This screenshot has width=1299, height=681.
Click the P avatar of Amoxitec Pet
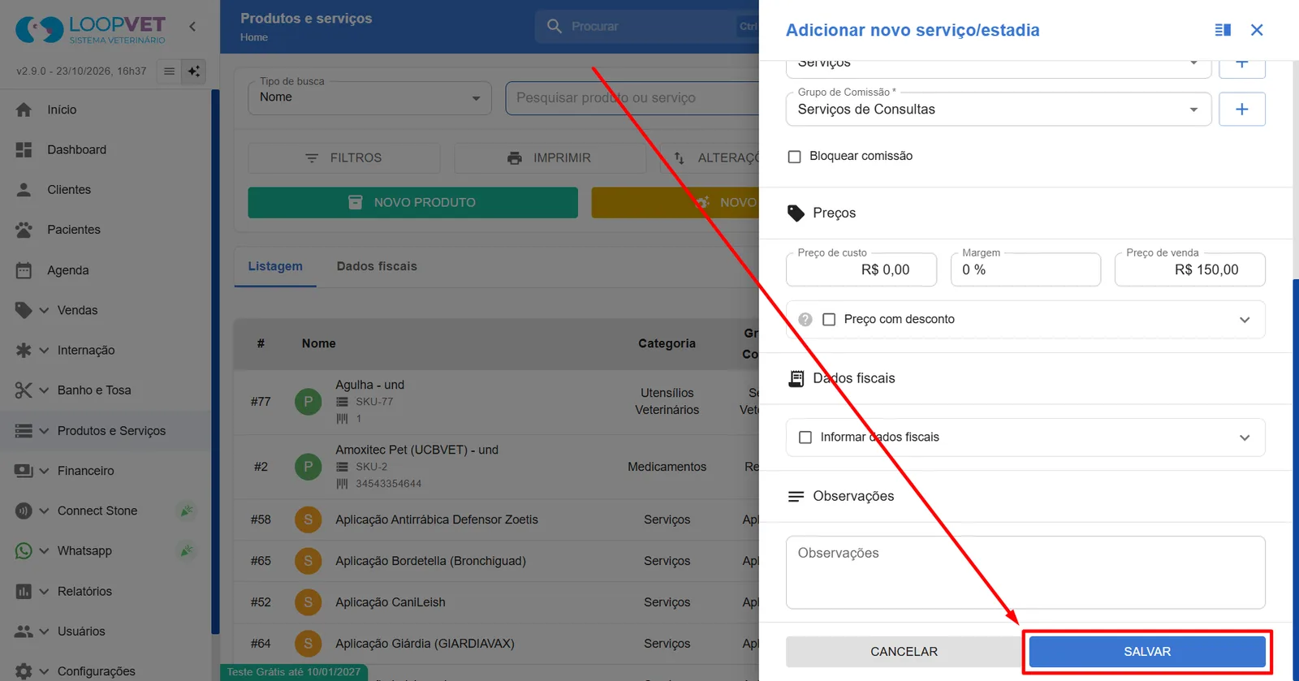point(308,466)
